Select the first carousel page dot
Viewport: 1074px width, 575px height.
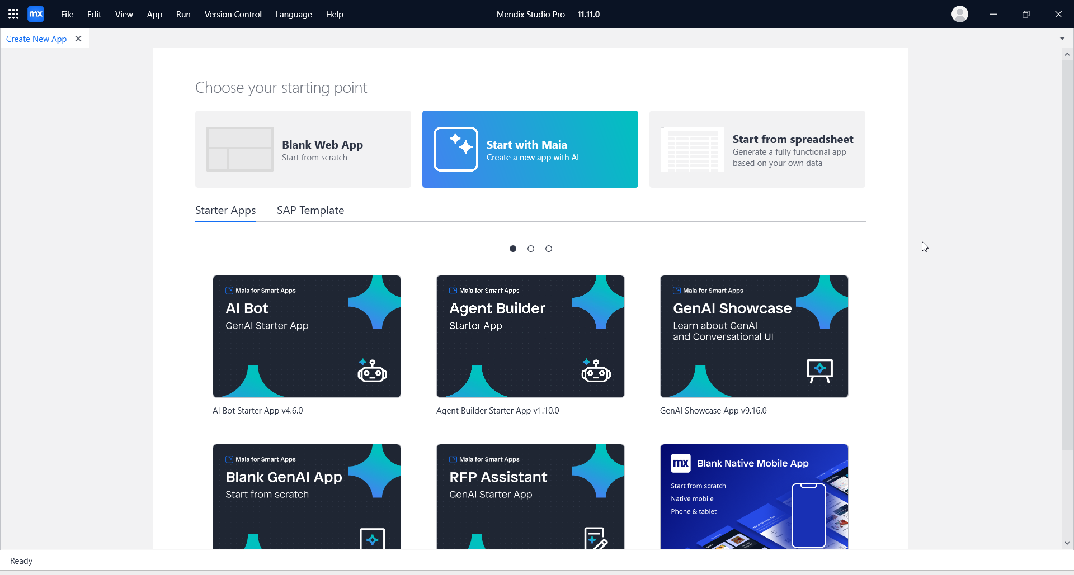pos(513,249)
